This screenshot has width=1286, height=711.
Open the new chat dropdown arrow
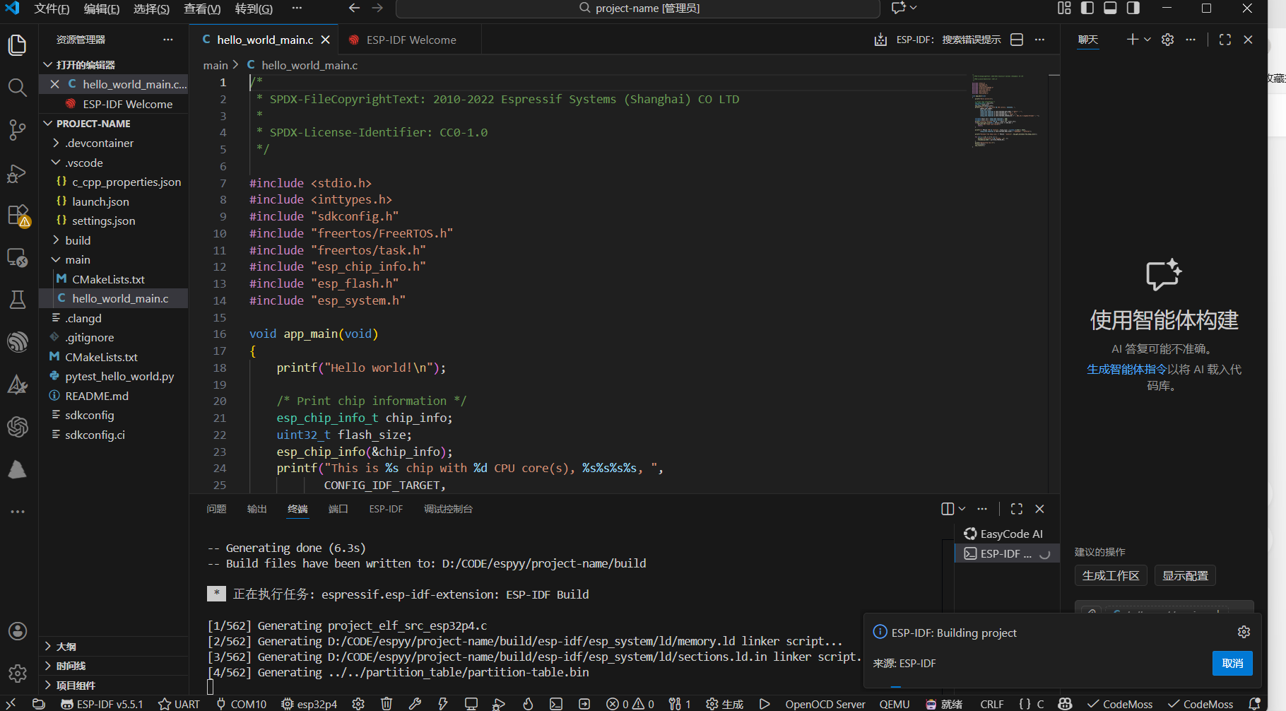pyautogui.click(x=1148, y=40)
